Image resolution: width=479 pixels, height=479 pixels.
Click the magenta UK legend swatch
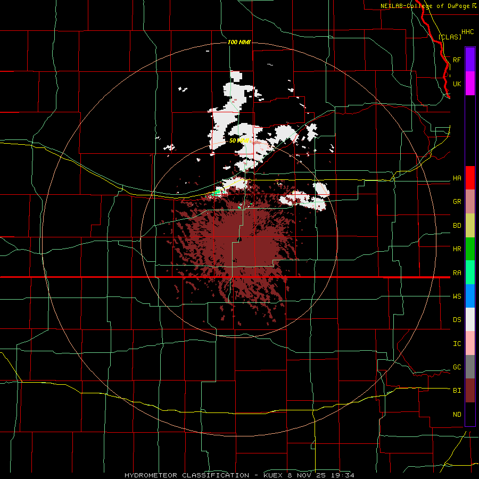click(x=470, y=84)
